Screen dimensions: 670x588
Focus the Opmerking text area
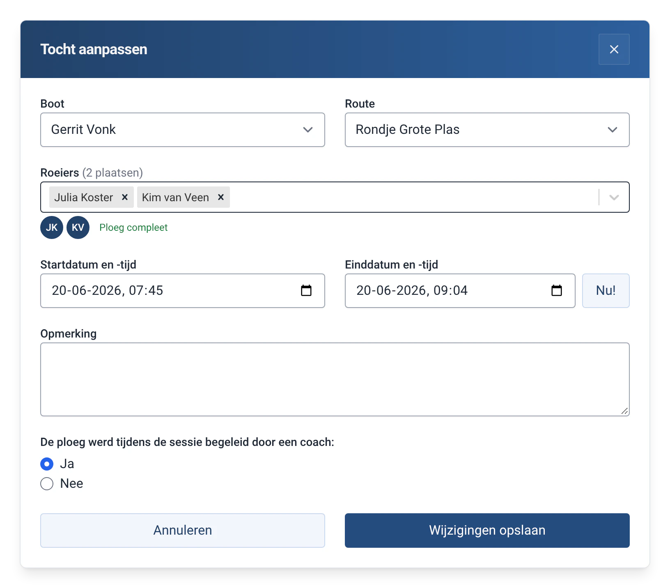click(x=335, y=379)
